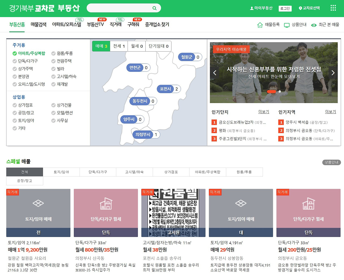Image resolution: width=344 pixels, height=280 pixels.
Task: Filter special listings by 단독/다가구
Action: 98,172
